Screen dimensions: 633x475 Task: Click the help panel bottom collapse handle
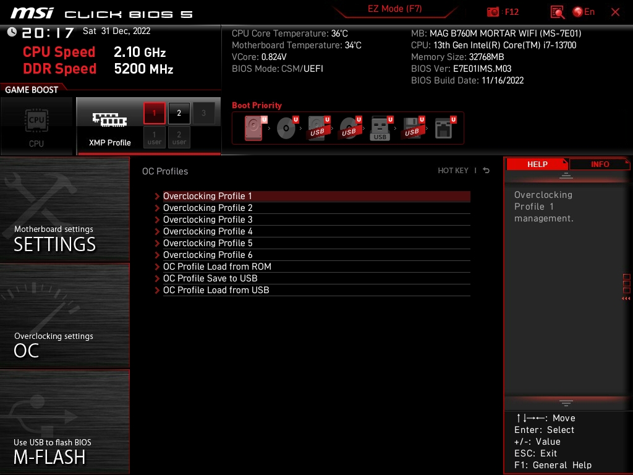tap(566, 403)
